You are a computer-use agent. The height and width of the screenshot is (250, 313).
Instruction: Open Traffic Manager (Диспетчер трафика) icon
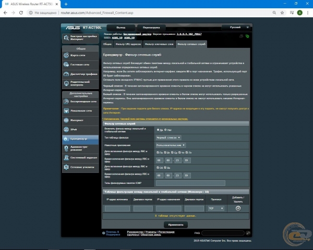pyautogui.click(x=66, y=74)
